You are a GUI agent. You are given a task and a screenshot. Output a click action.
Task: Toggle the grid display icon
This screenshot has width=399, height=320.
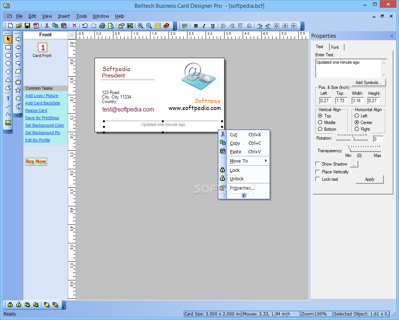coord(158,26)
